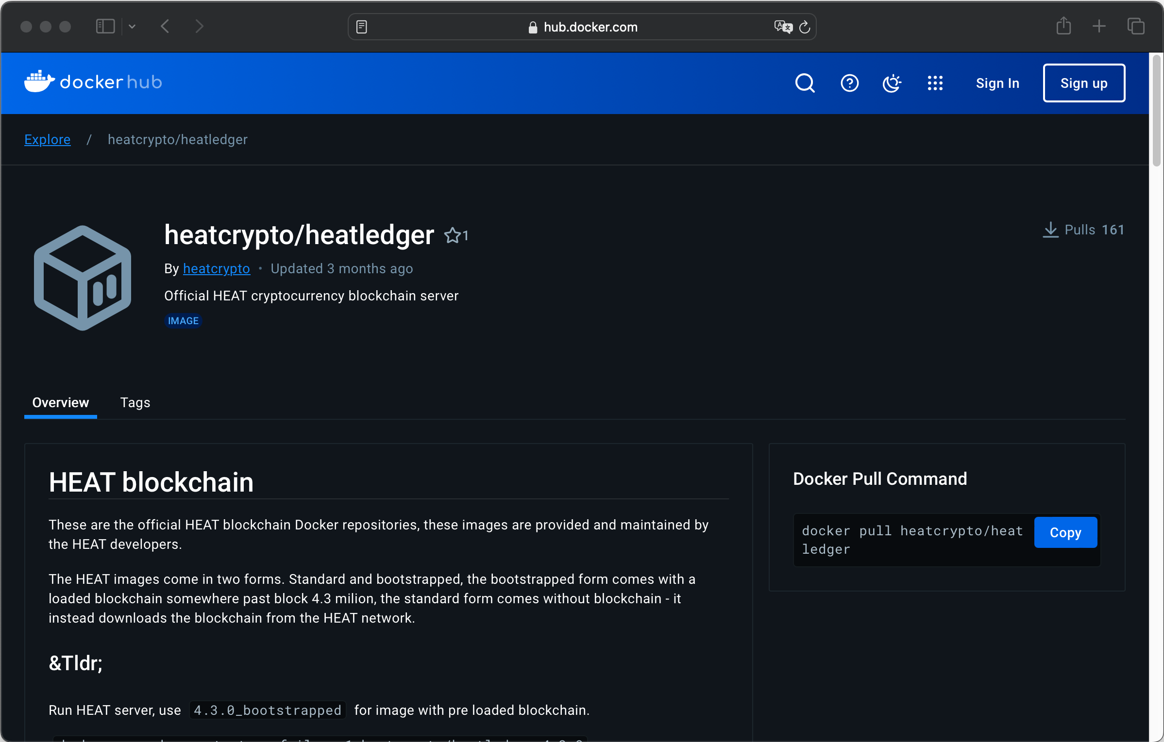This screenshot has height=742, width=1164.
Task: Open the Reader view icon in address bar
Action: (362, 27)
